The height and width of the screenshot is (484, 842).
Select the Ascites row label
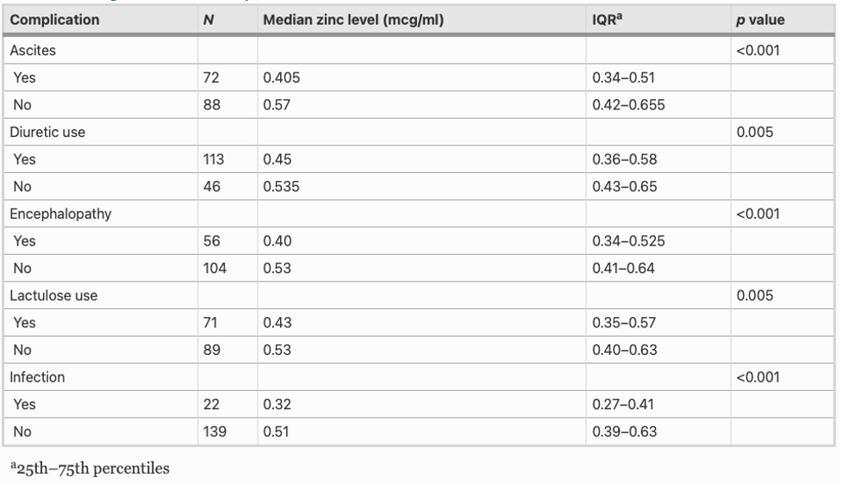click(x=33, y=51)
